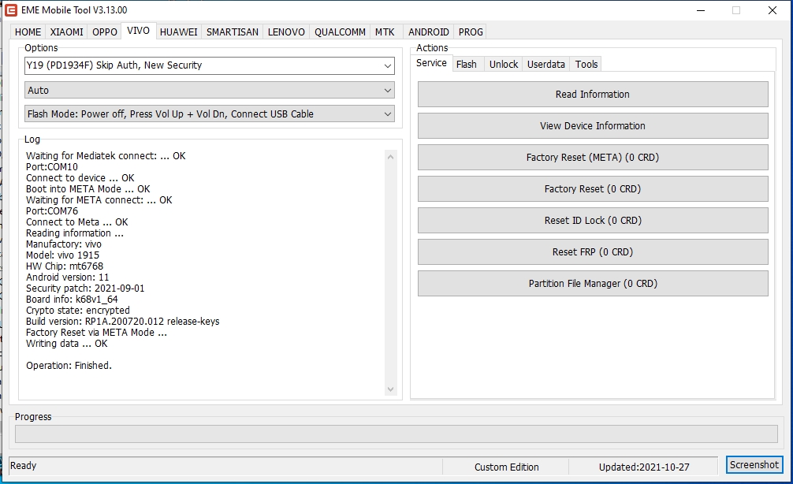This screenshot has width=793, height=484.
Task: Click 'Writing data ... OK' log line
Action: pos(67,344)
